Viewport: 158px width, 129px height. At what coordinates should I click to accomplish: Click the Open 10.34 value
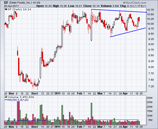click(44, 6)
